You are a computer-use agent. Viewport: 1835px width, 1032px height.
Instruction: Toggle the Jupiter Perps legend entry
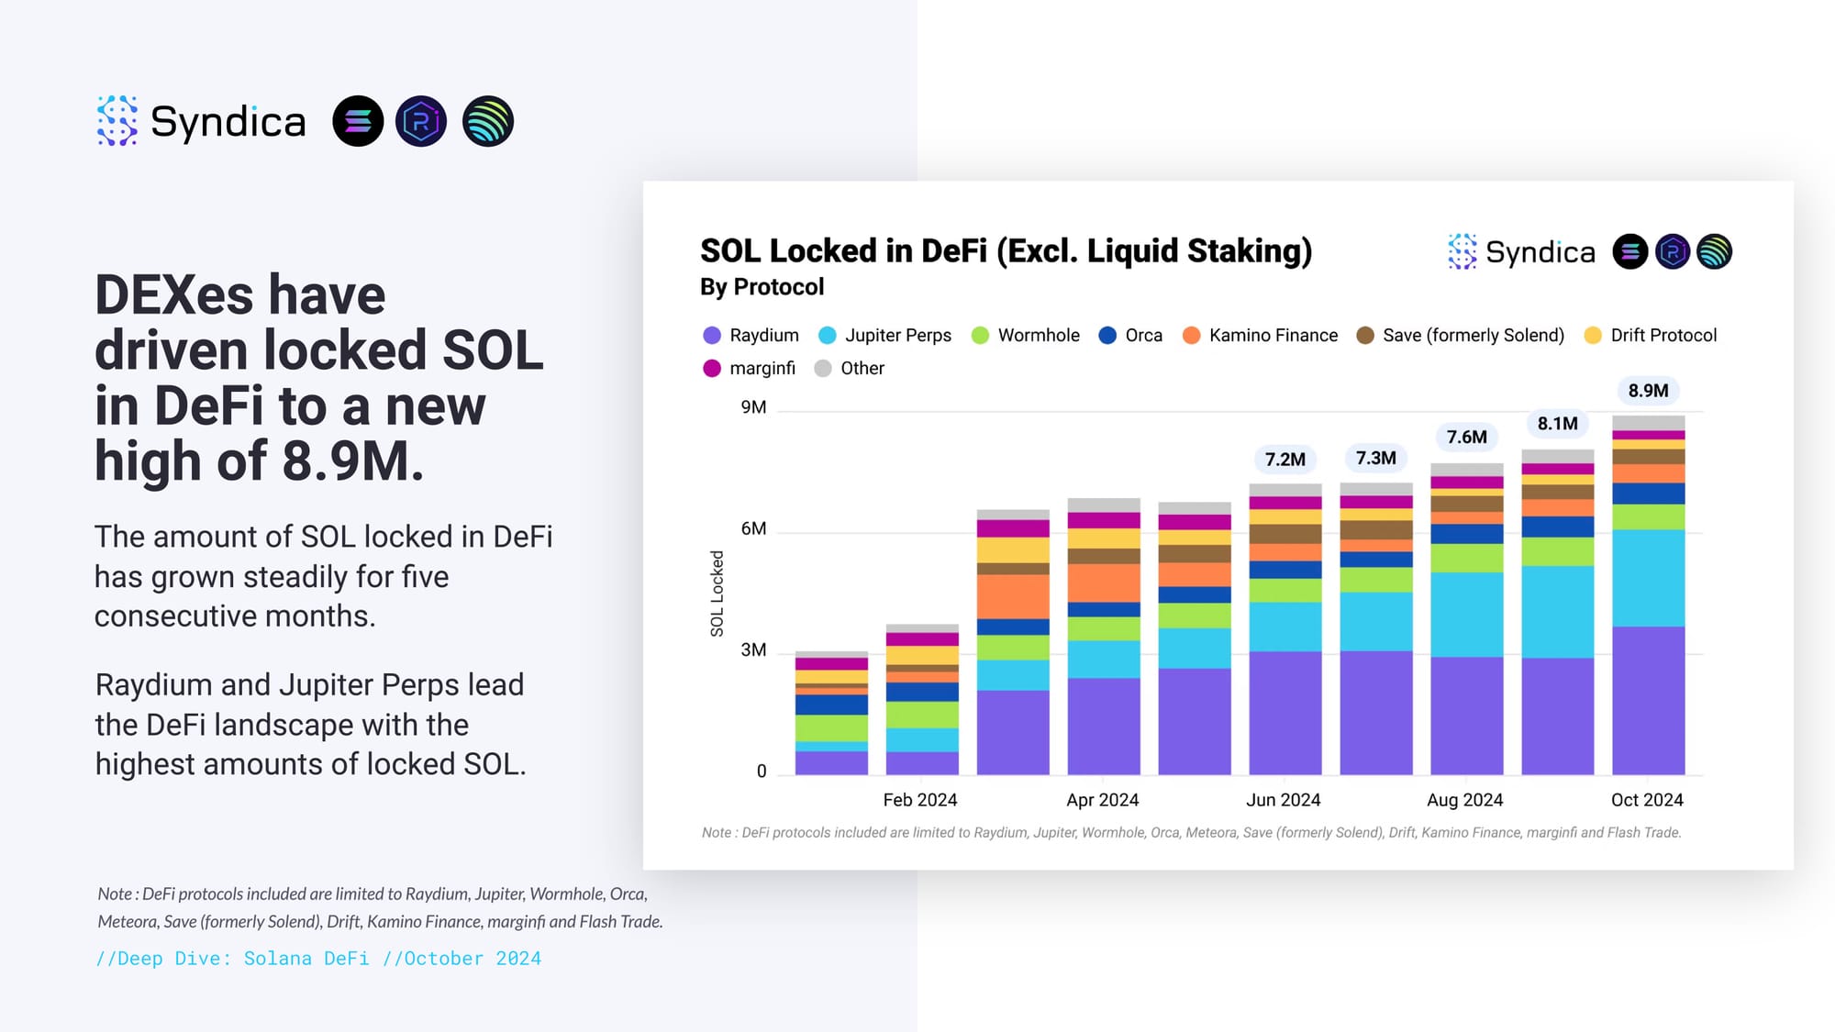[x=885, y=336]
